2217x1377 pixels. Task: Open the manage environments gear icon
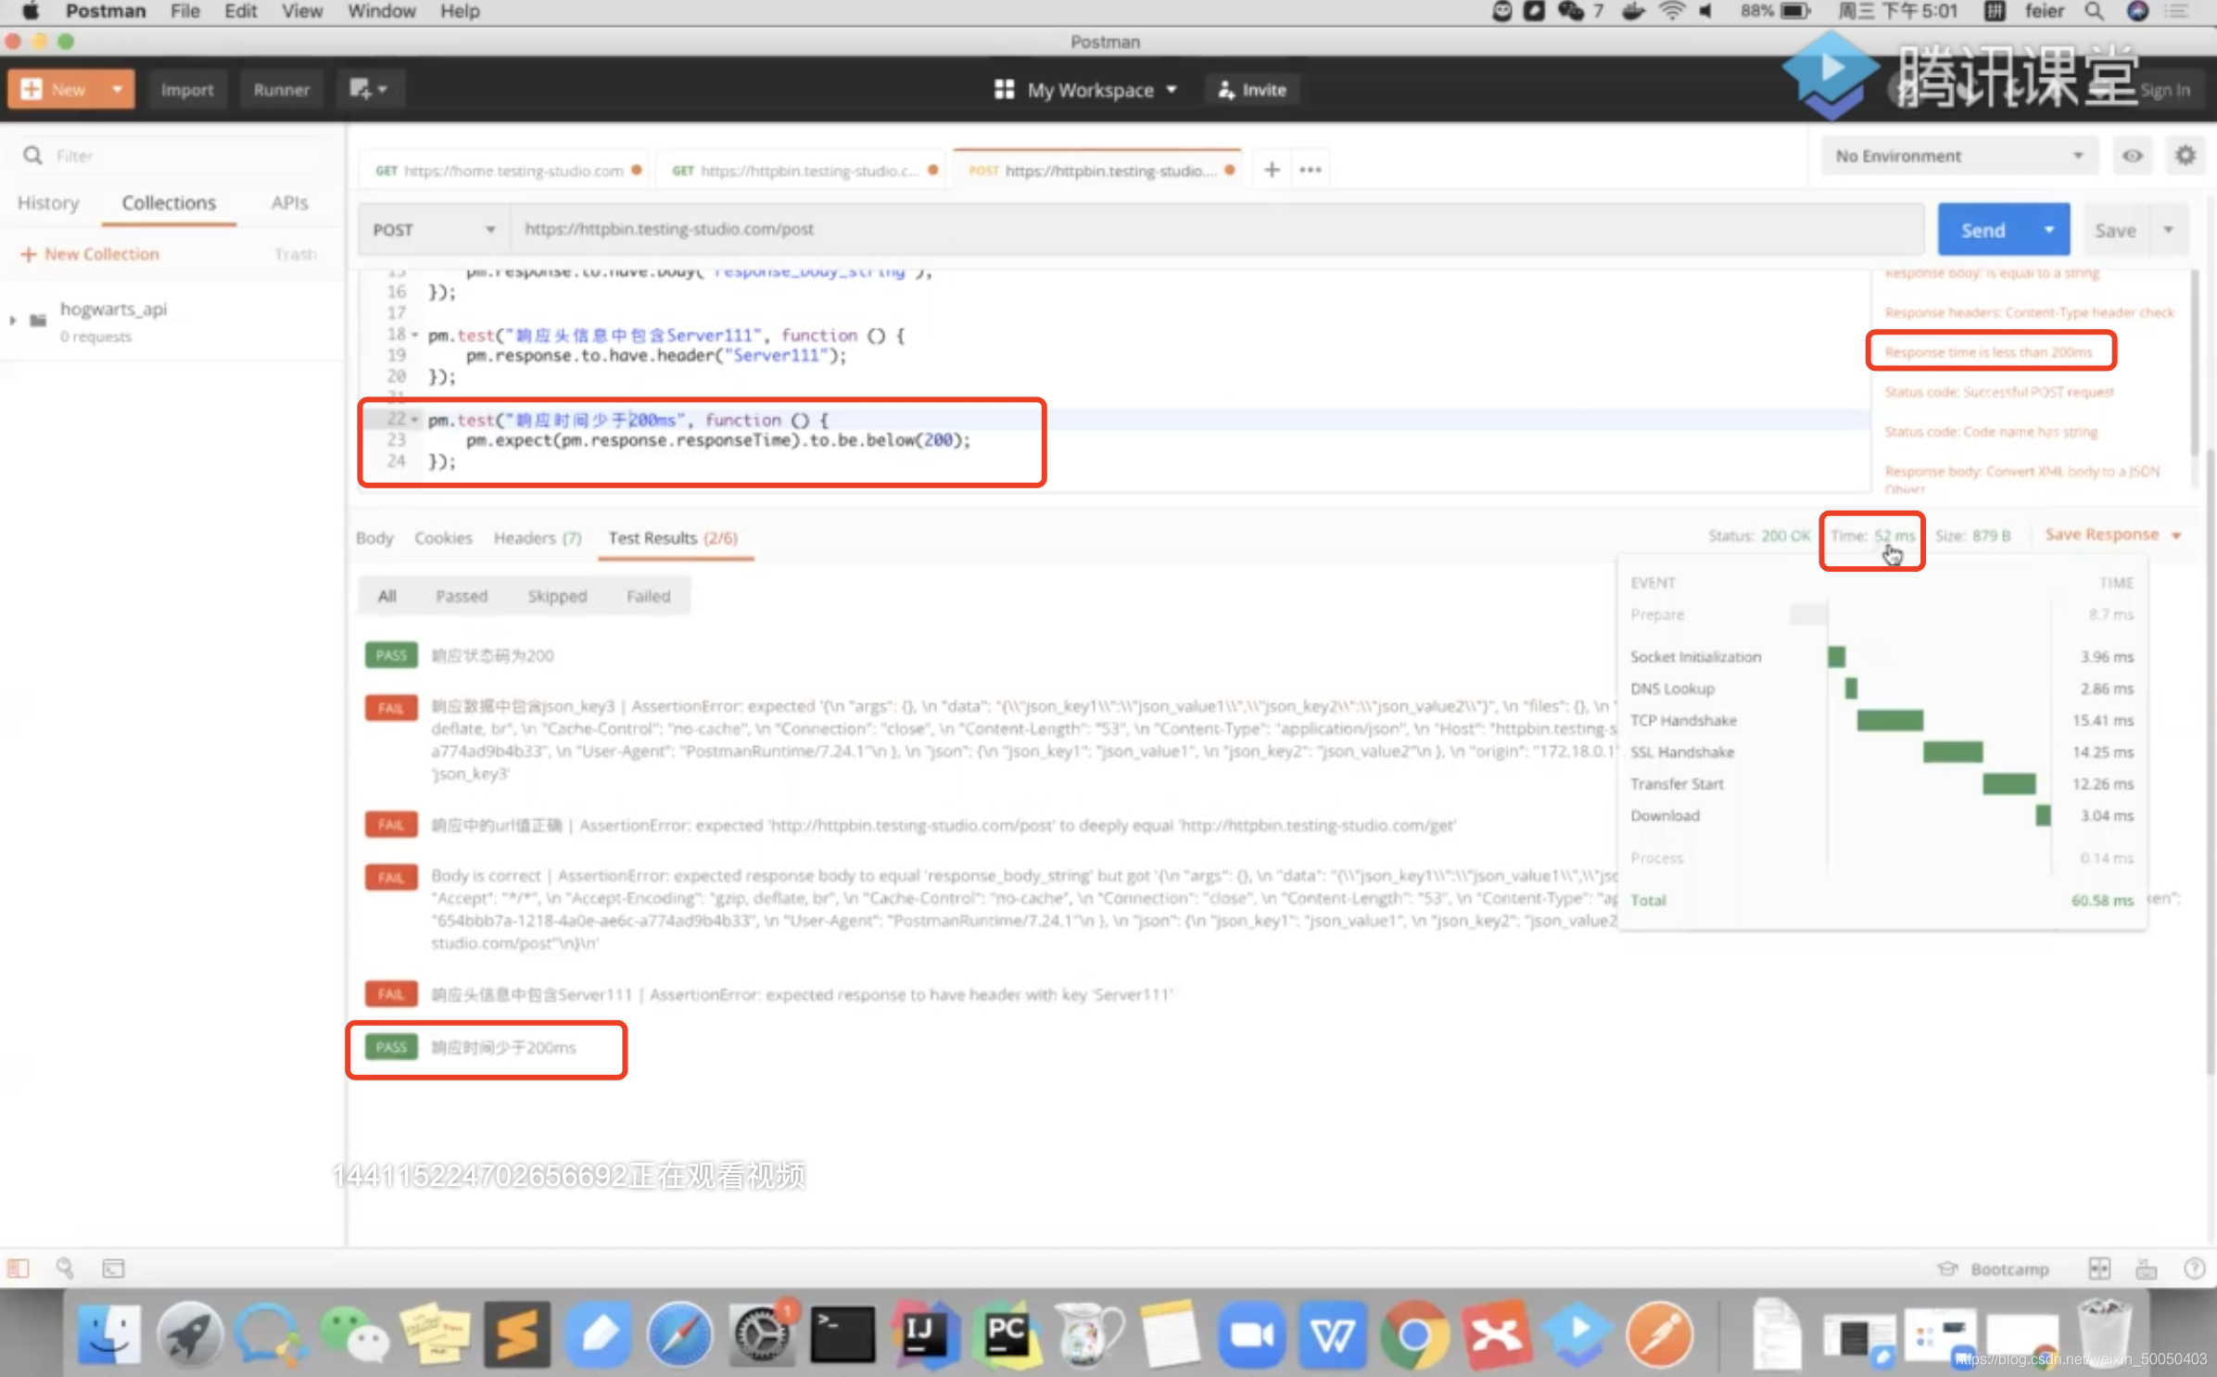[2185, 156]
